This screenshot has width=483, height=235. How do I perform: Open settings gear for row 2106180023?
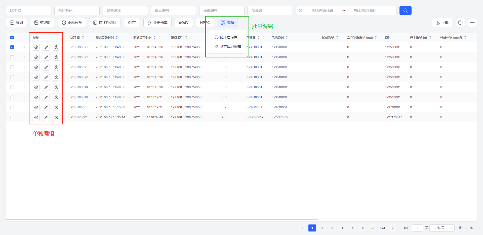pos(36,47)
